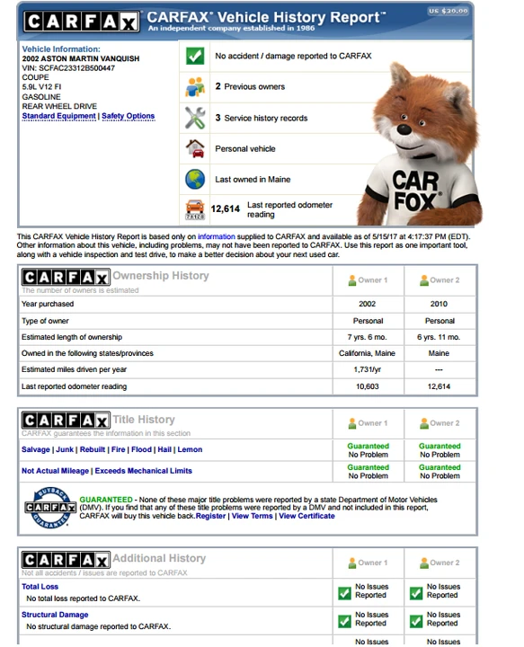Click 'Last owned in Maine' text
The height and width of the screenshot is (647, 524).
point(253,180)
